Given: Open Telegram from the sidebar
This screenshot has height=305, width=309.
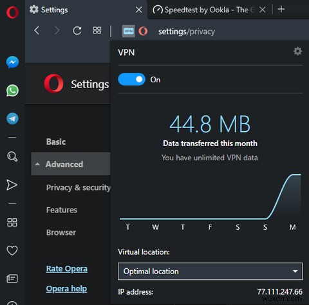Looking at the screenshot, I should (x=12, y=118).
